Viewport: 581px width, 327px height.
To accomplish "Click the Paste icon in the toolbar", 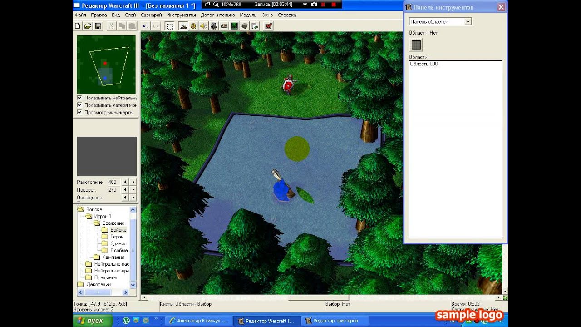I will coord(132,26).
